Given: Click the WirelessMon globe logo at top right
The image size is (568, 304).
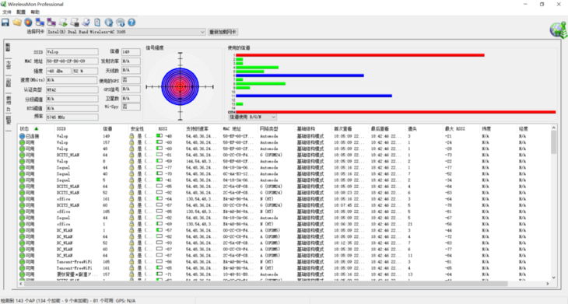Looking at the screenshot, I should [558, 30].
